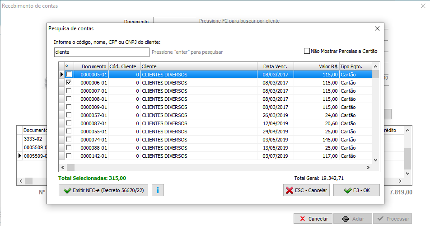Click Emitir NFC-e (Decreto 56670/22) button
The image size is (430, 226).
(x=103, y=190)
